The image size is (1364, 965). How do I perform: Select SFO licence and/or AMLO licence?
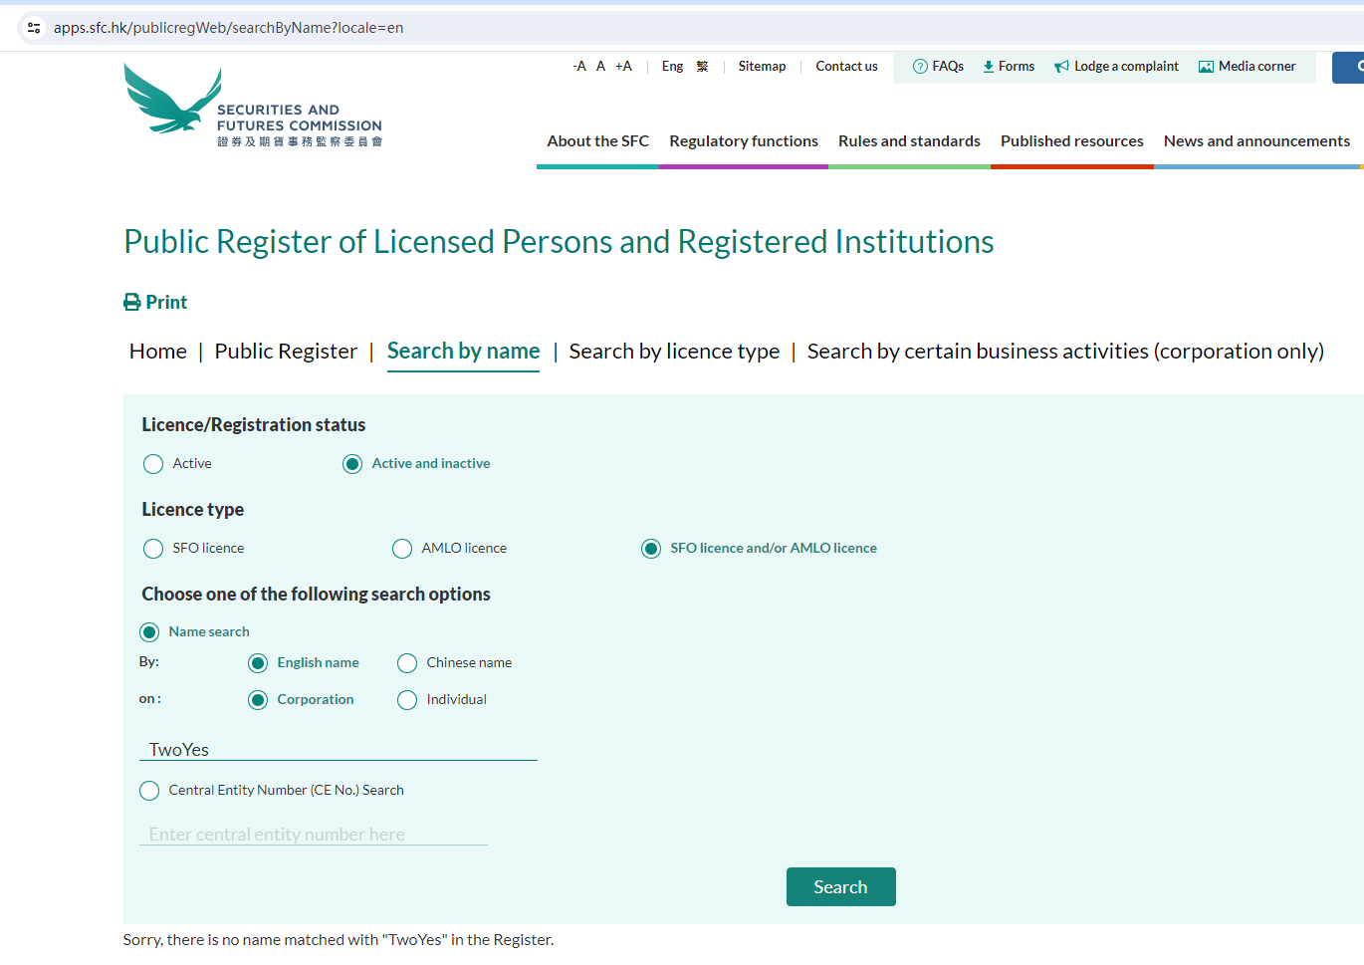tap(651, 549)
